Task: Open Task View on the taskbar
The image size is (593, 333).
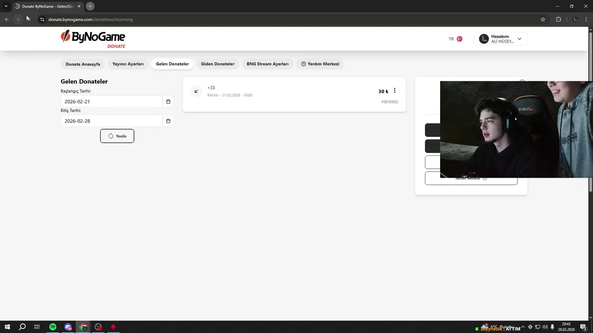Action: (x=37, y=327)
